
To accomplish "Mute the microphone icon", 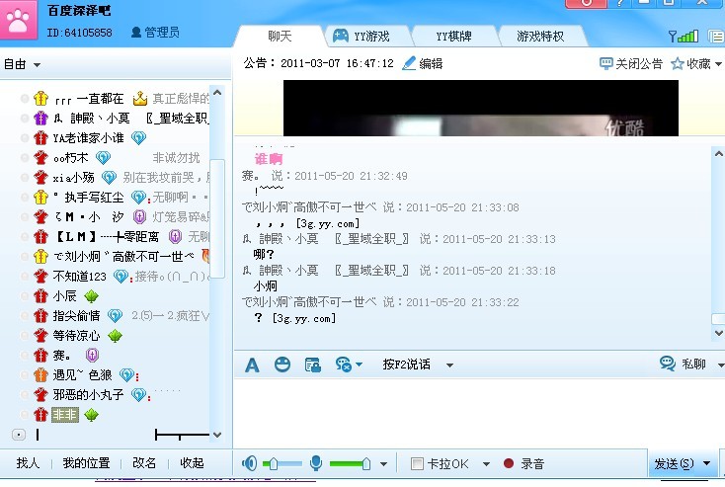I will [316, 463].
